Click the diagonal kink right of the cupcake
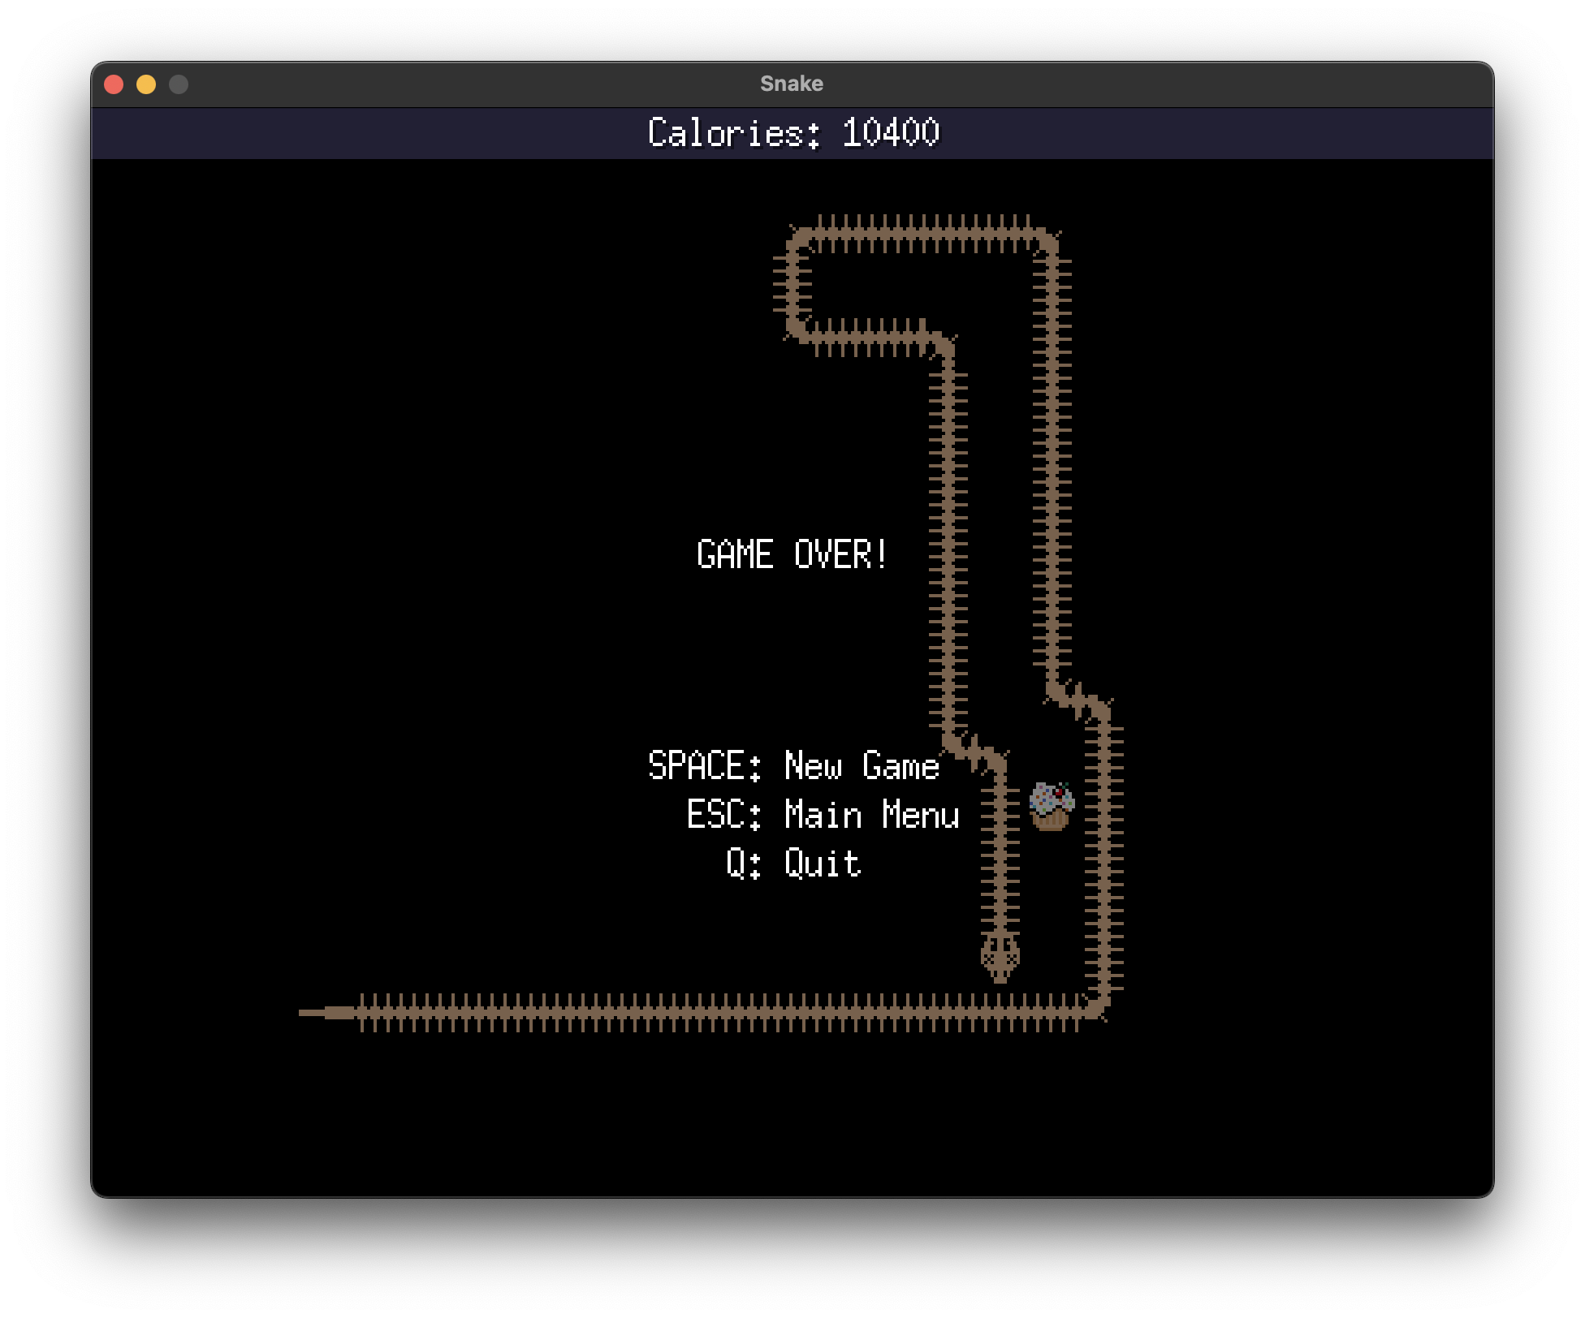1585x1318 pixels. point(1078,701)
